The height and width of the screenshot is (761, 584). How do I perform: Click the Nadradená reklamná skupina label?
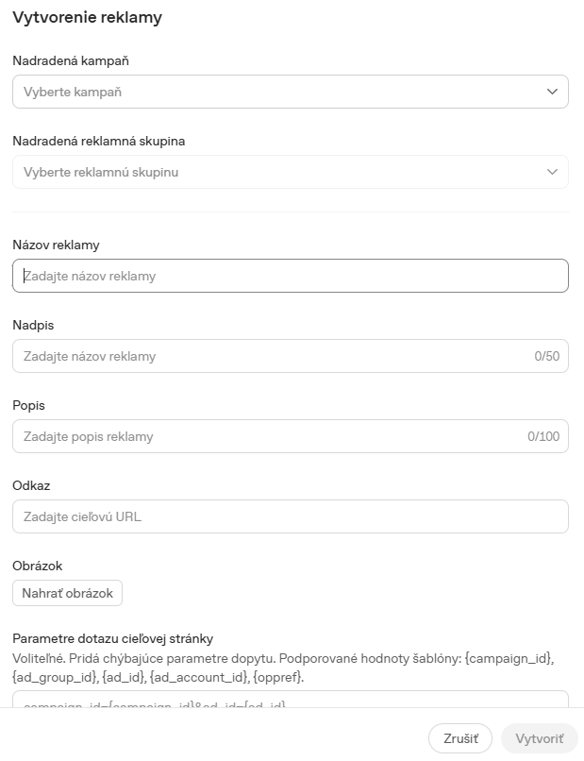tap(99, 142)
